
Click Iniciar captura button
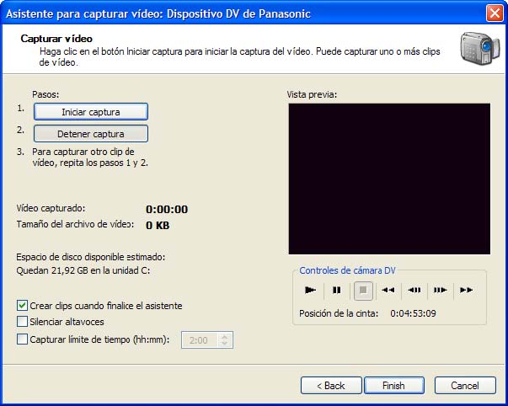pyautogui.click(x=91, y=112)
